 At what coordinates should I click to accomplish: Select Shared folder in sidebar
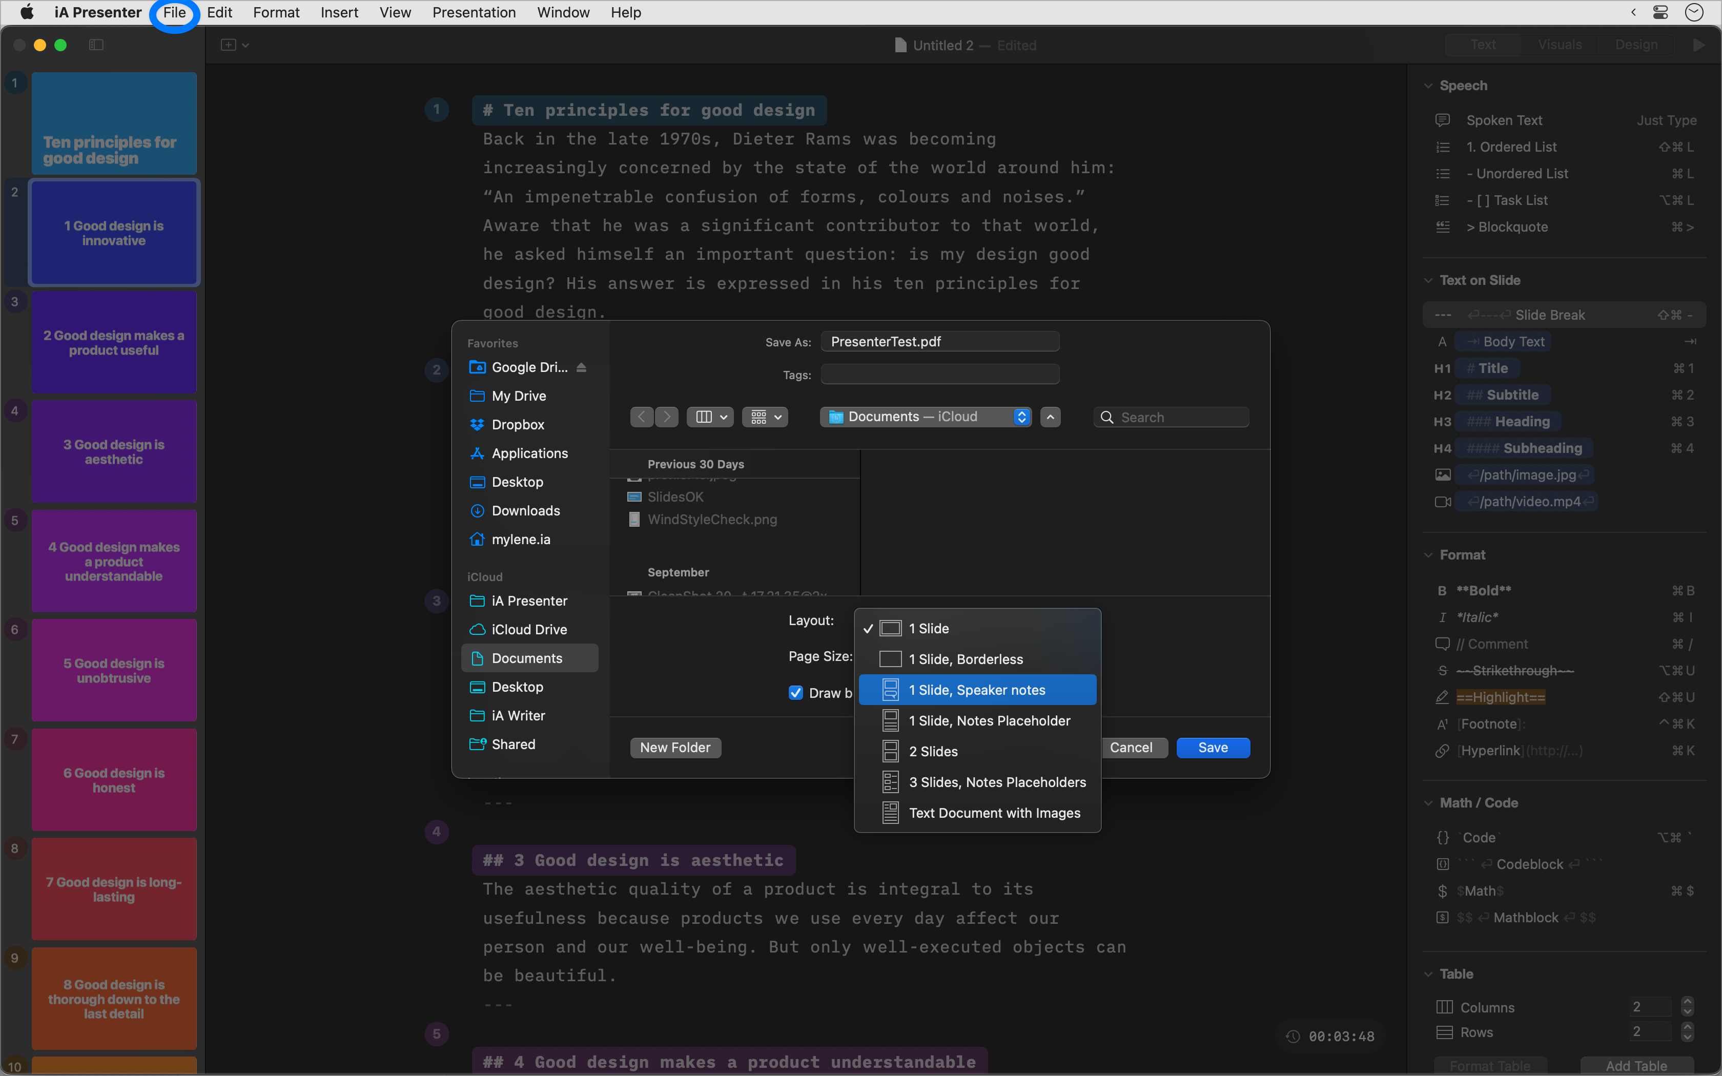(529, 743)
